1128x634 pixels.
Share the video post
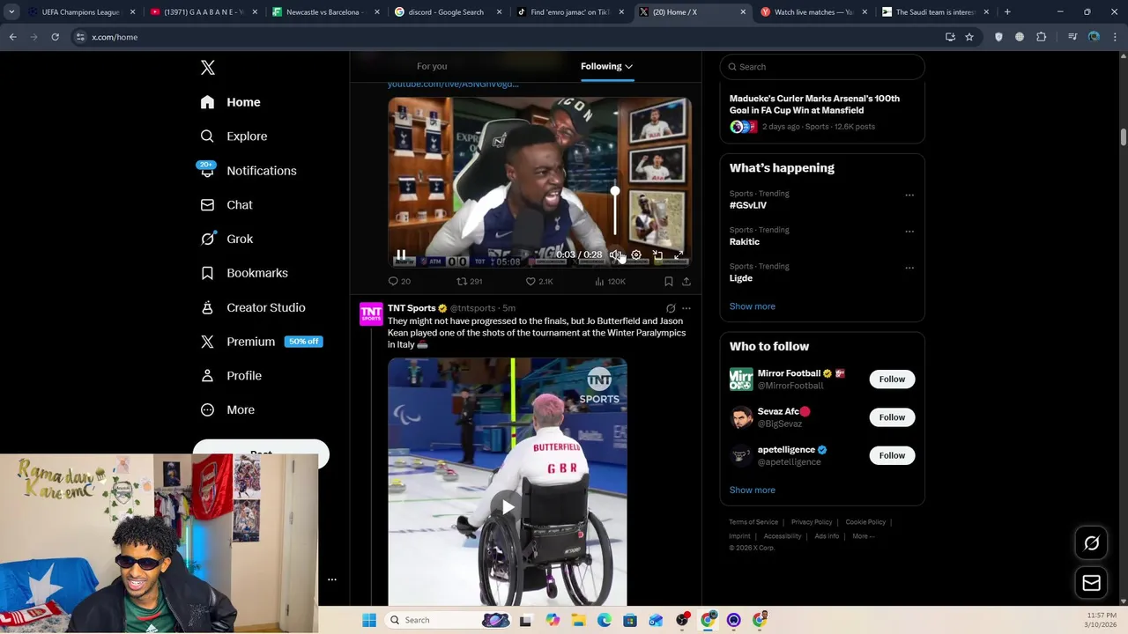(686, 282)
